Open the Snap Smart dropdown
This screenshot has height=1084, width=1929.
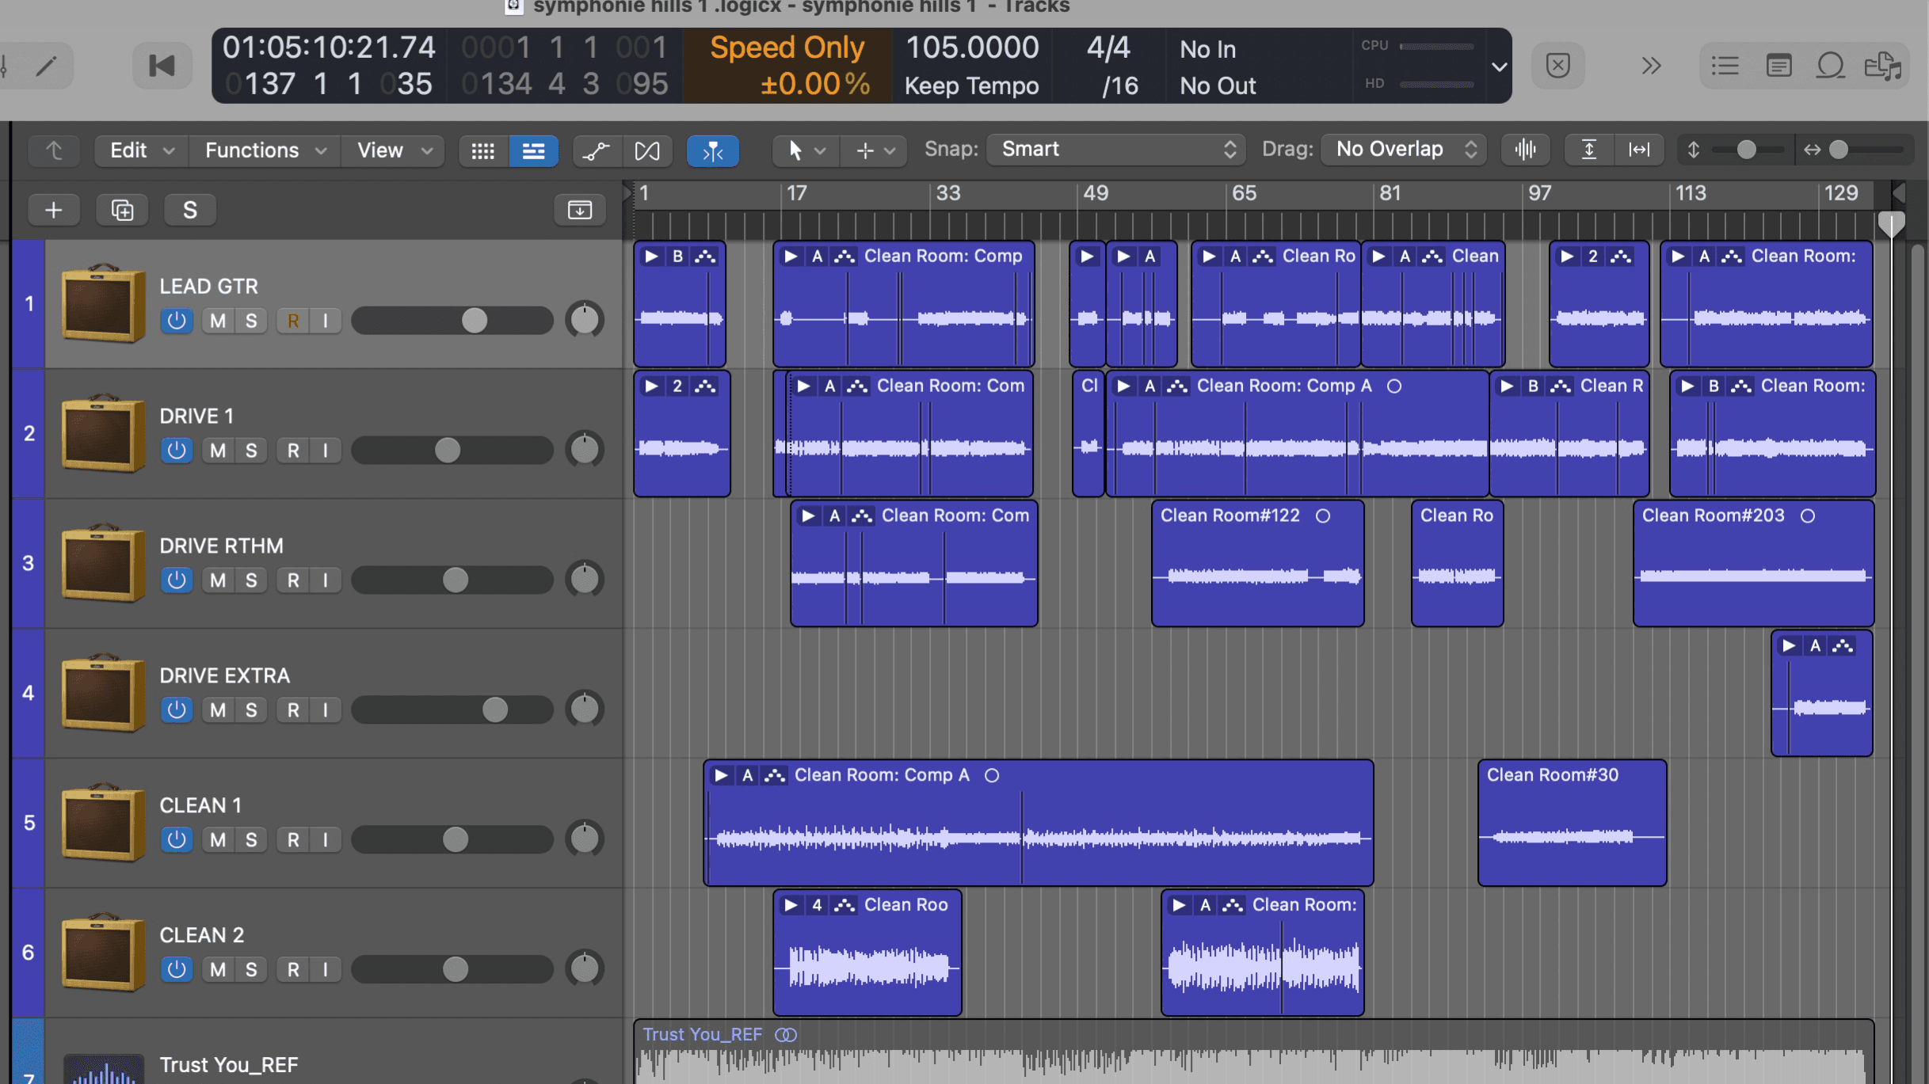1115,150
